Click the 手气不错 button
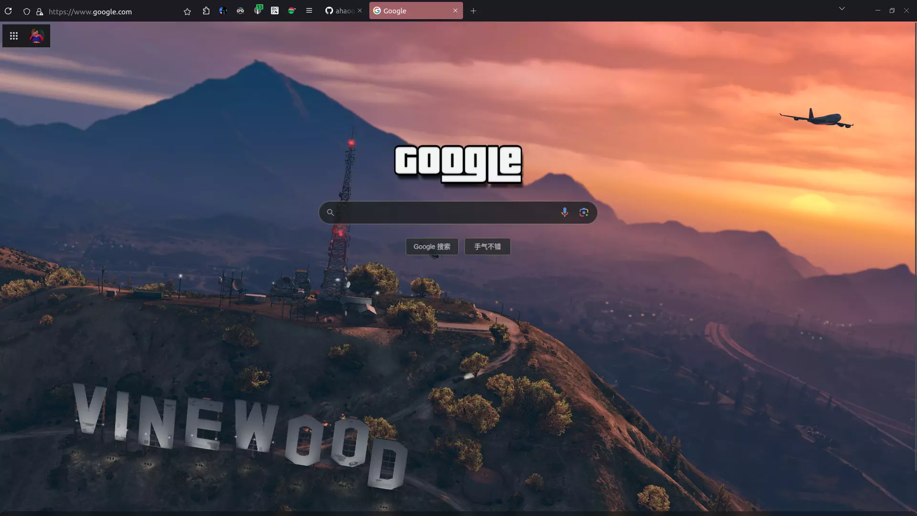The width and height of the screenshot is (917, 516). (x=487, y=247)
